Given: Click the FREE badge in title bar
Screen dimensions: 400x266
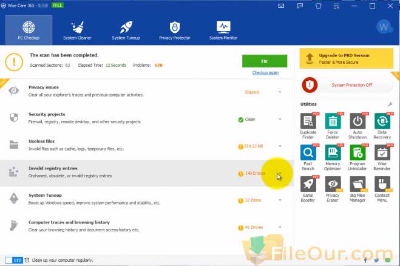Looking at the screenshot, I should pyautogui.click(x=58, y=5).
